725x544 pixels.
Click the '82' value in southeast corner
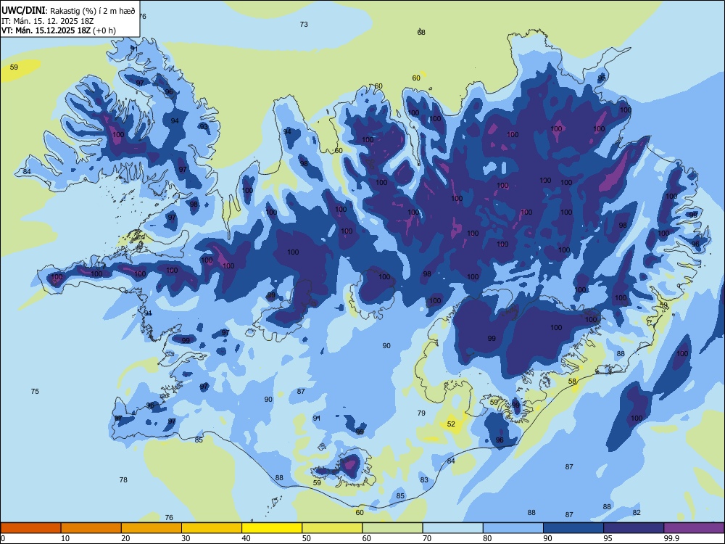[637, 513]
